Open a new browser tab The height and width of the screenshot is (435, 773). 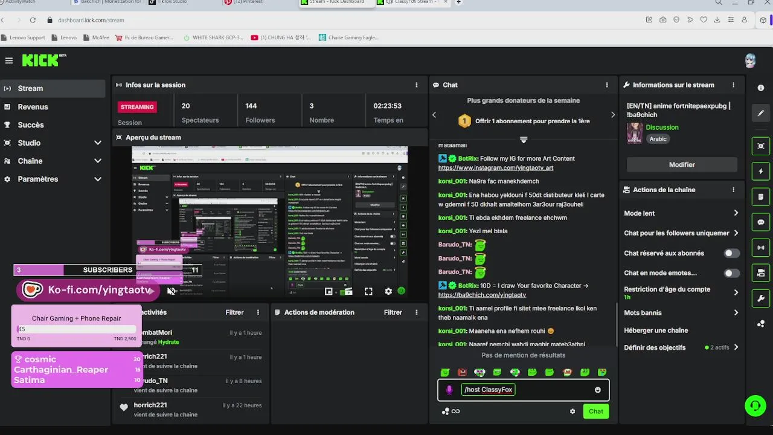pyautogui.click(x=458, y=2)
